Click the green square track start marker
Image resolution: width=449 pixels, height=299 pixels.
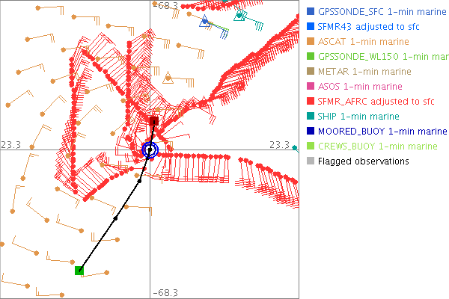(79, 270)
